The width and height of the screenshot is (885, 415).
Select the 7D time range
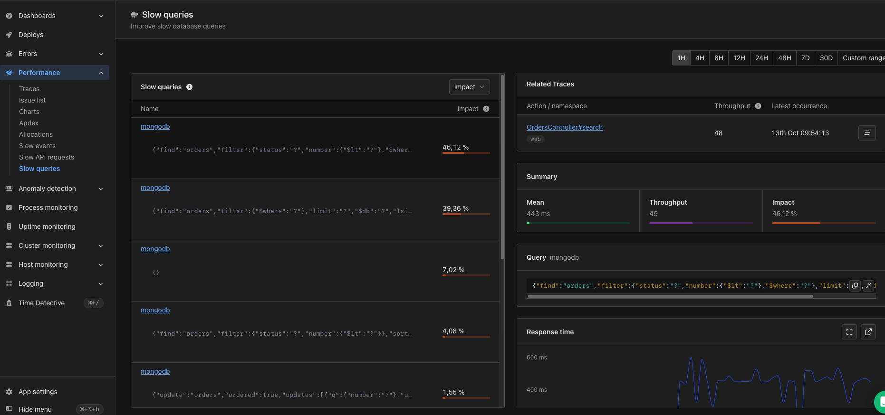806,58
